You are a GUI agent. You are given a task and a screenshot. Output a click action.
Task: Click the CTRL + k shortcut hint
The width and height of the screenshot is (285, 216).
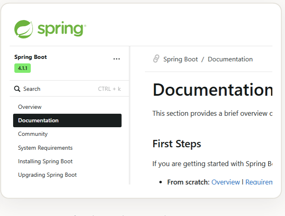(109, 89)
